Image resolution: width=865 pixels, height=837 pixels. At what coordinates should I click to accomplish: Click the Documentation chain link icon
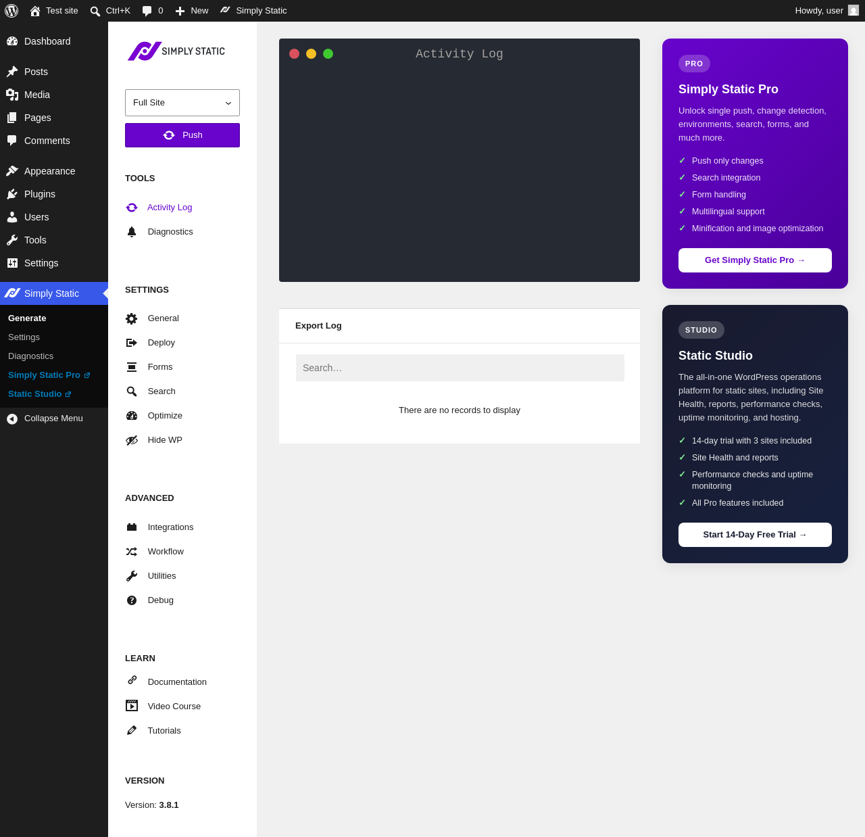pos(132,680)
